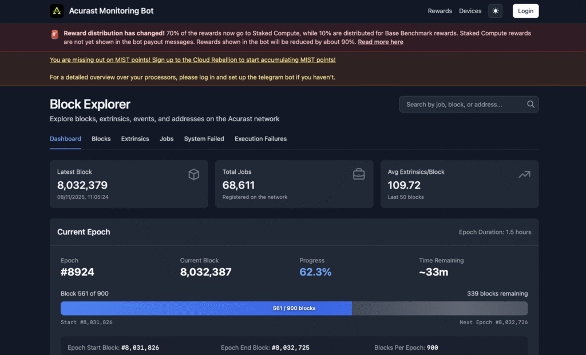Viewport: 586px width, 355px height.
Task: Open the Devices page in navigation
Action: coord(470,11)
